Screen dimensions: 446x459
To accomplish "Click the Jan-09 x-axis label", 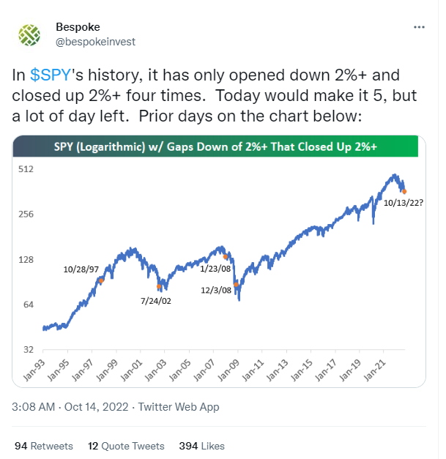I will pos(228,370).
